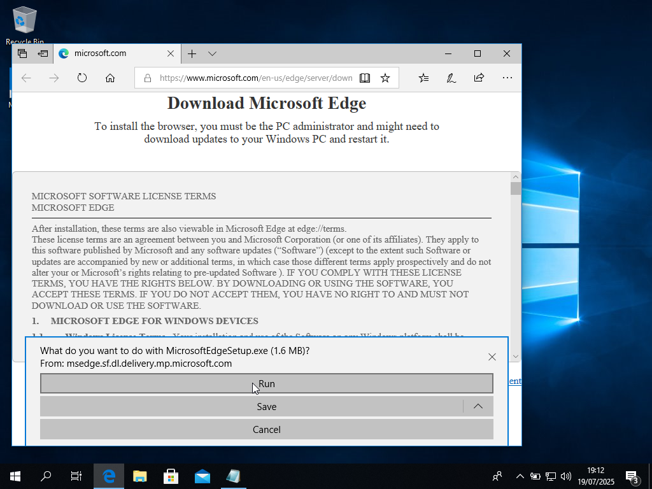Click the address bar URL field

tap(248, 78)
